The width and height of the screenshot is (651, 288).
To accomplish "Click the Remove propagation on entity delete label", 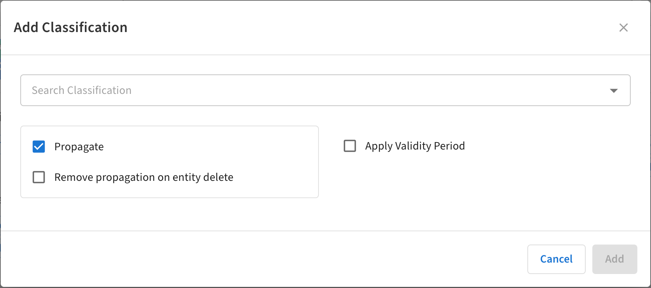I will (144, 177).
